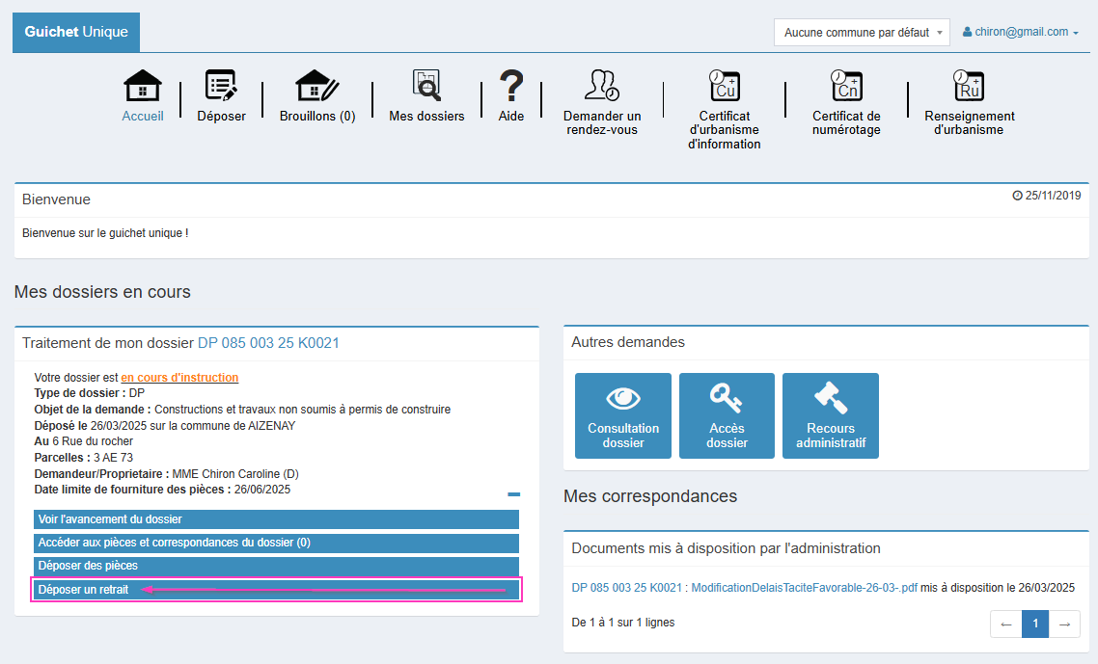Select Déposer un retrait entry
The width and height of the screenshot is (1098, 664).
pos(276,589)
